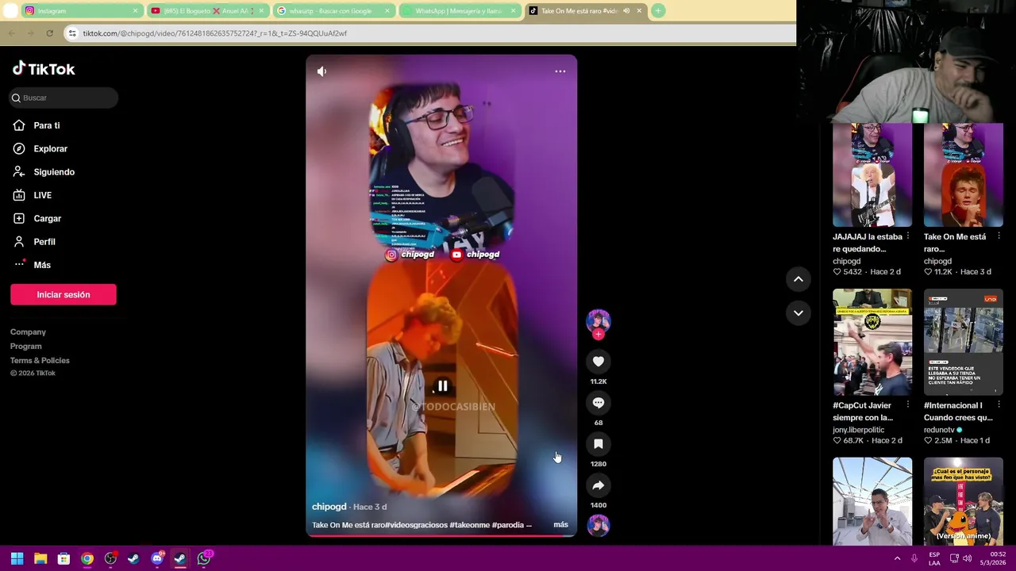This screenshot has height=571, width=1016.
Task: Click the Iniciar sesión button
Action: pyautogui.click(x=63, y=294)
